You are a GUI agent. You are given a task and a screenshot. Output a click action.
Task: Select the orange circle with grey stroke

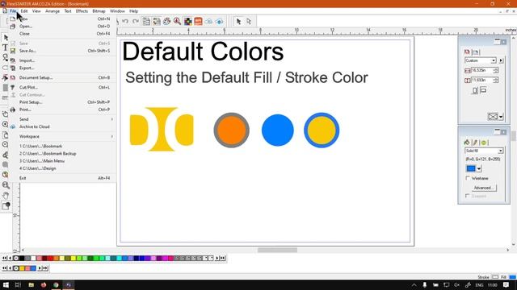[232, 130]
